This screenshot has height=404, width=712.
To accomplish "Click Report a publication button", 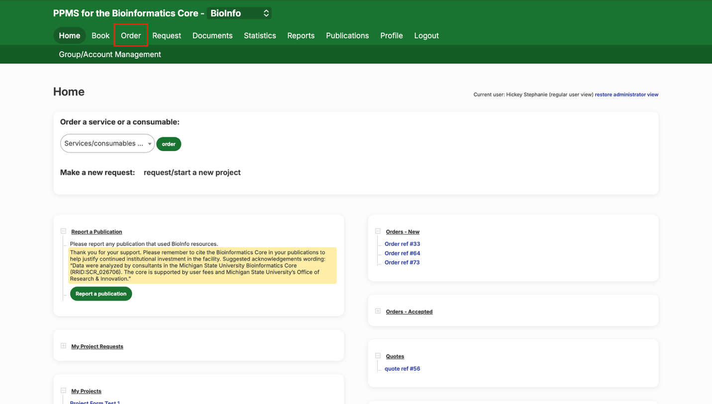I will point(101,294).
